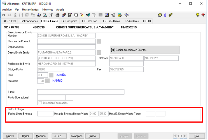Click the Código Postal field 28300
Screen dimensions: 208x140
[x=51, y=69]
